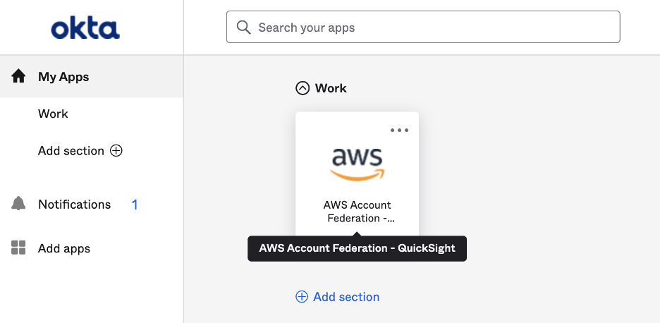Launch app via the AWS logo
Screen dimensions: 660x323
click(x=357, y=164)
